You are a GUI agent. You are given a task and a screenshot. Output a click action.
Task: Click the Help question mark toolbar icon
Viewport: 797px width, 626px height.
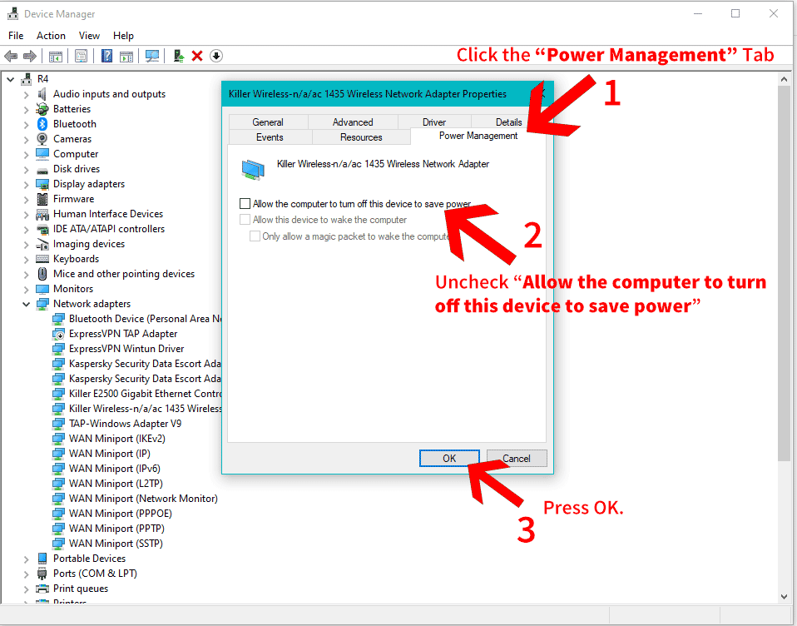pyautogui.click(x=106, y=56)
